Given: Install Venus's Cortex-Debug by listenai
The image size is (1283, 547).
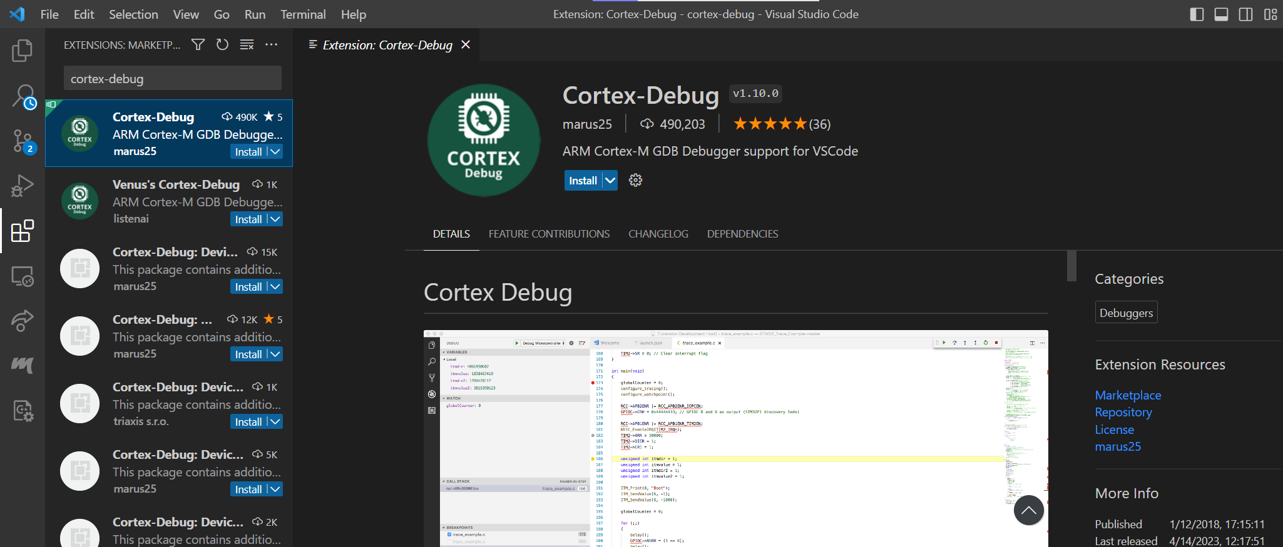Looking at the screenshot, I should tap(248, 219).
